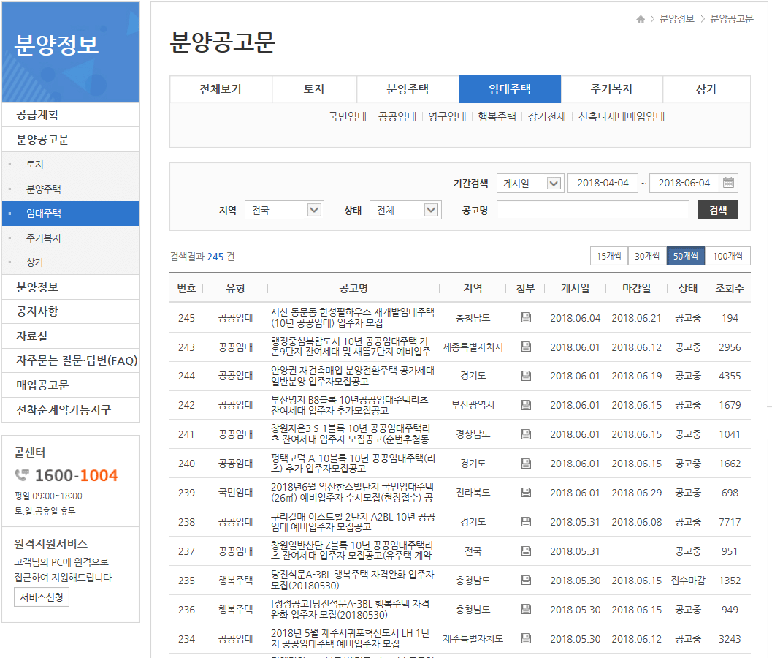Open notice 안양권 재건축매입 분양전환주택
Image resolution: width=772 pixels, height=658 pixels.
click(353, 376)
